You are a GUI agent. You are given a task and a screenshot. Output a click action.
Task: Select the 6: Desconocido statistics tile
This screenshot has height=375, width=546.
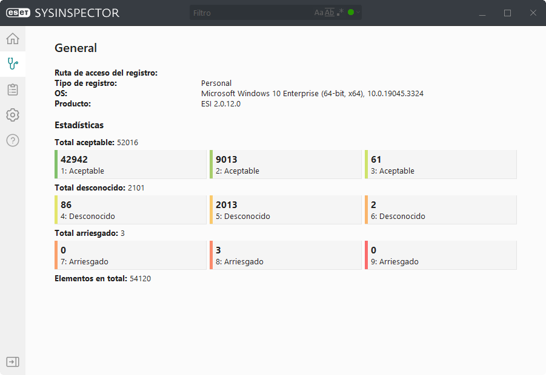pos(441,210)
